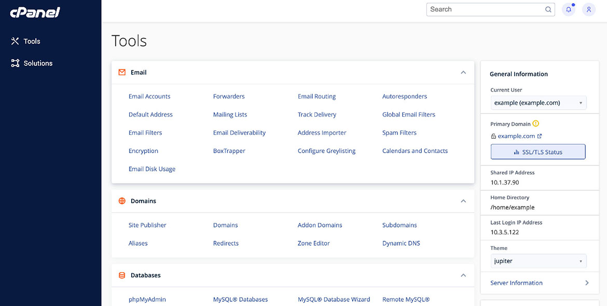Viewport: 607px width, 306px height.
Task: Open the Current User dropdown
Action: pyautogui.click(x=539, y=103)
